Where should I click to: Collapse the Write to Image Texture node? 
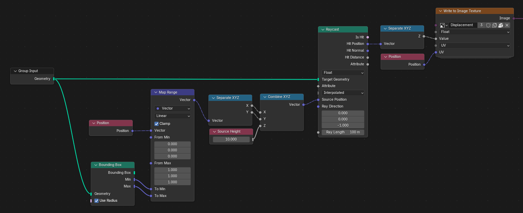(440, 11)
